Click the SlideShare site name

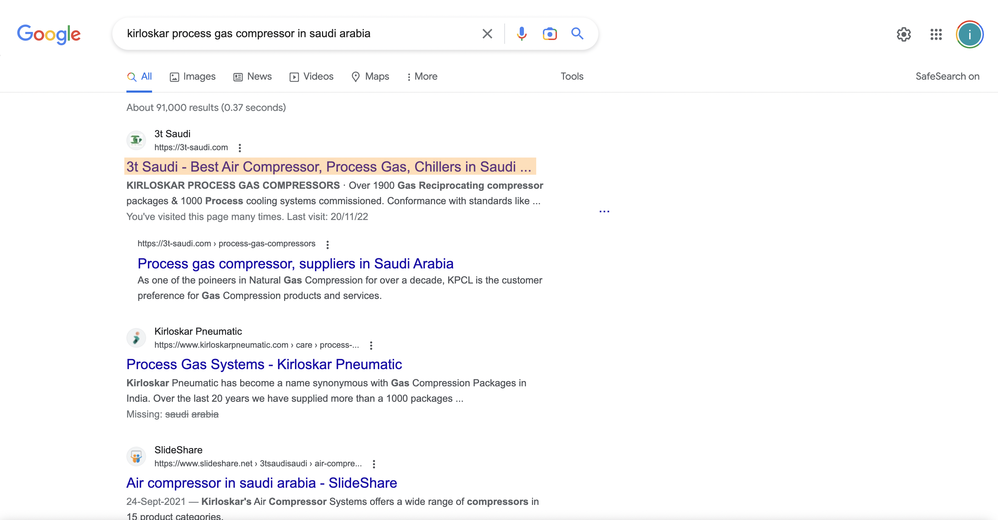[178, 450]
